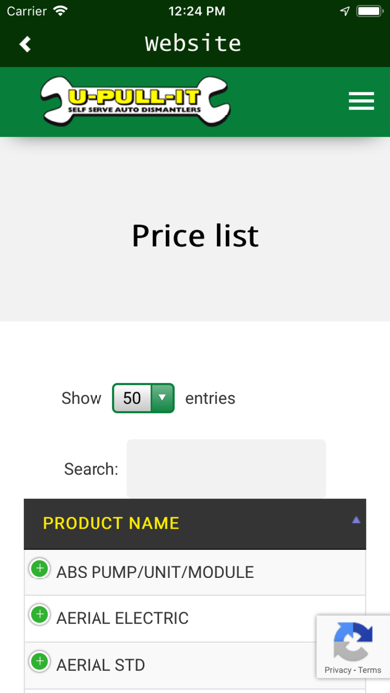
Task: Tap the location arrow in status bar
Action: click(345, 11)
